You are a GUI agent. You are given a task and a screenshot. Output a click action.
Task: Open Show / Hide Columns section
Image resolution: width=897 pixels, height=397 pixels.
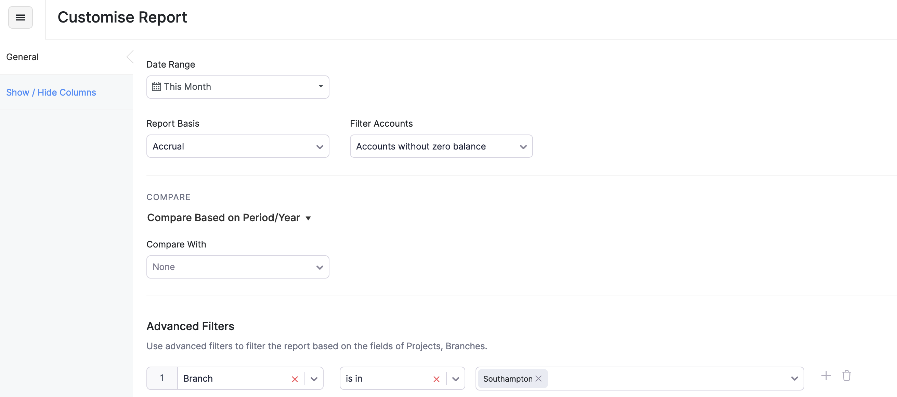coord(51,93)
